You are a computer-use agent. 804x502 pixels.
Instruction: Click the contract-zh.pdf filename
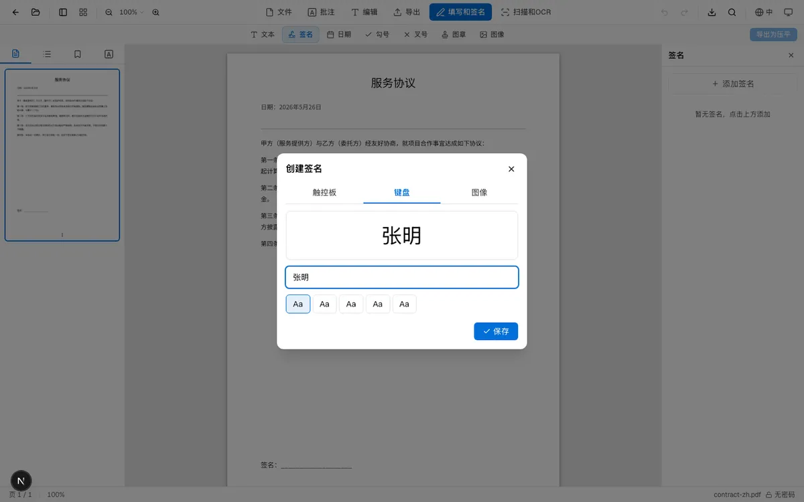(x=737, y=495)
